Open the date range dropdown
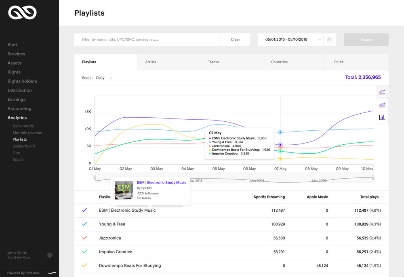 tap(290, 40)
